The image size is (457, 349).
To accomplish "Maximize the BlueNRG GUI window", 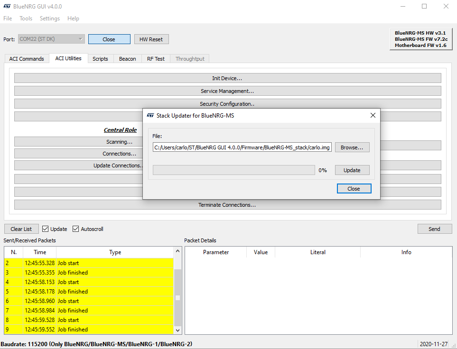I will [x=424, y=6].
